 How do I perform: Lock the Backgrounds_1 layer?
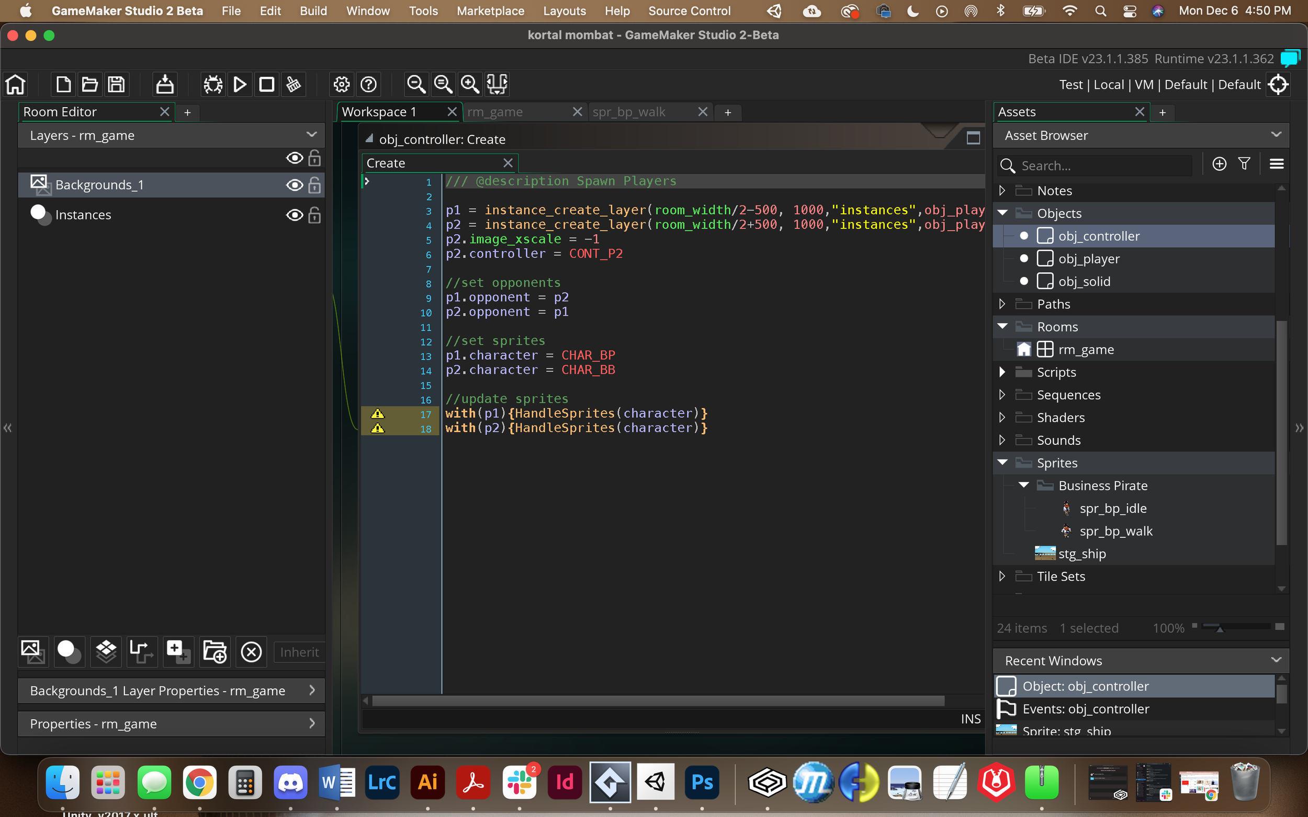pyautogui.click(x=314, y=186)
